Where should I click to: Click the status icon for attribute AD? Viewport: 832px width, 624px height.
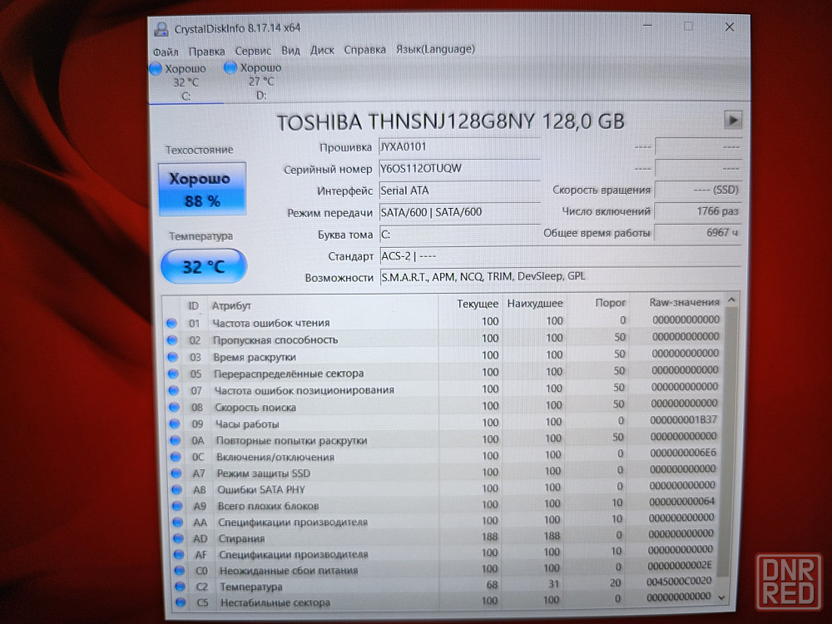[178, 538]
